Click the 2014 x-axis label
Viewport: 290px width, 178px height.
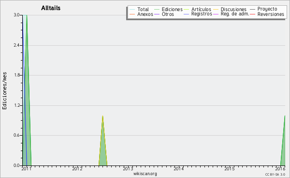coord(179,169)
